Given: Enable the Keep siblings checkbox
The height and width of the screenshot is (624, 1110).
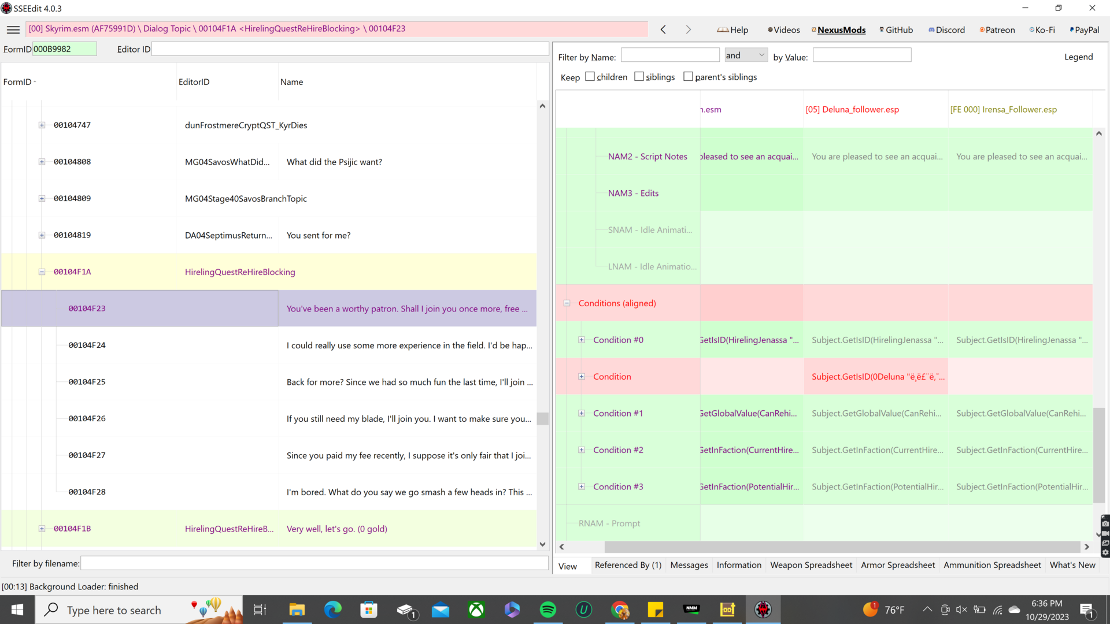Looking at the screenshot, I should click(639, 76).
